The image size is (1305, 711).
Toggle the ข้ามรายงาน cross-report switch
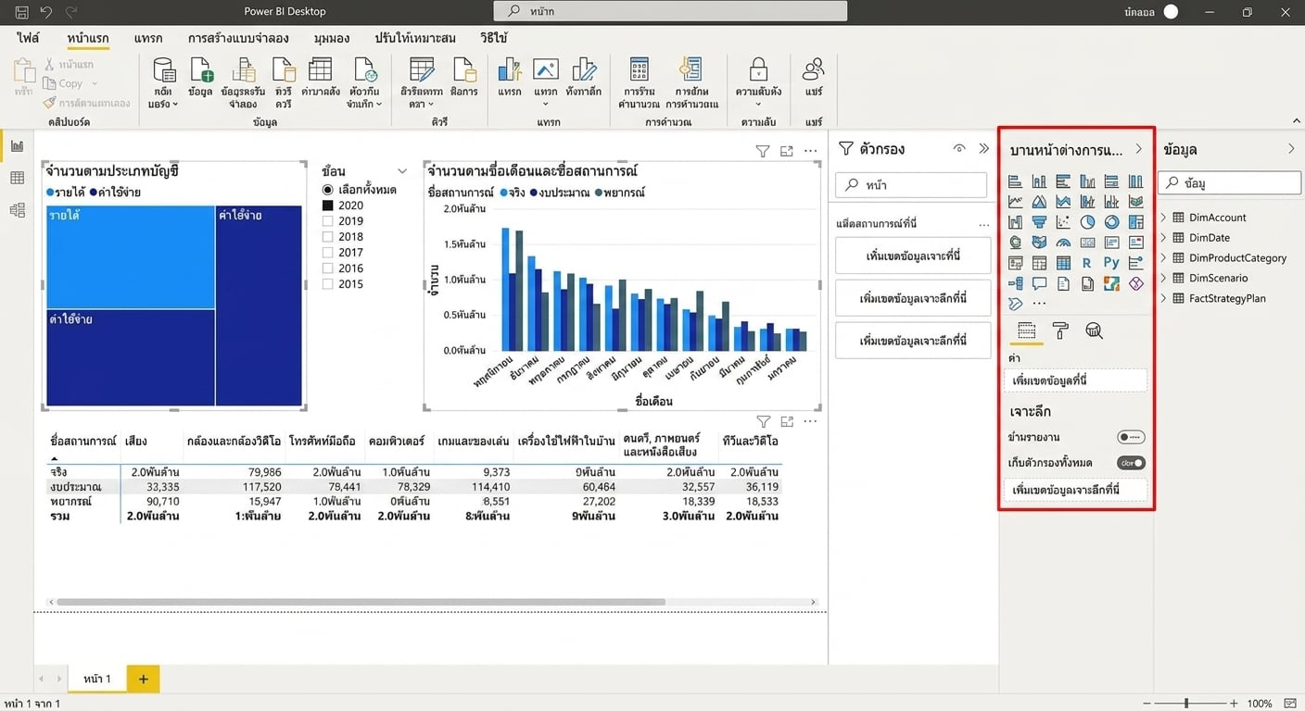[1131, 437]
